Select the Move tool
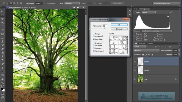The image size is (182, 102). pyautogui.click(x=3, y=12)
